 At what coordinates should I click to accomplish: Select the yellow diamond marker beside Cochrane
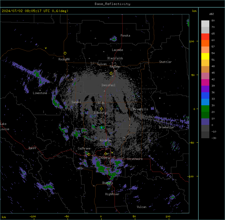click(89, 154)
